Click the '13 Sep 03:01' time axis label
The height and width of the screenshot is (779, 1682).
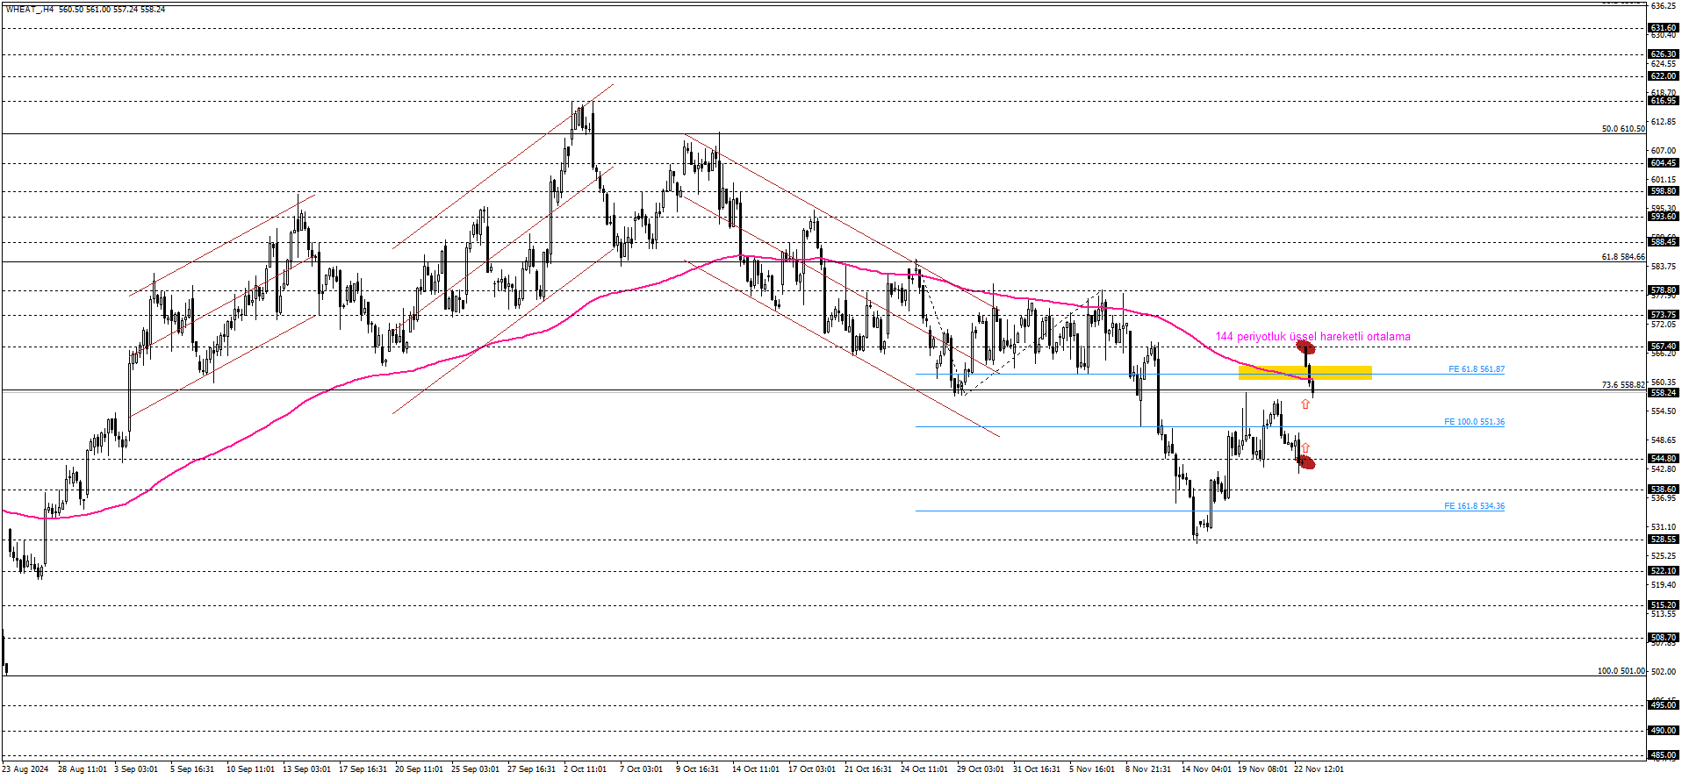[307, 769]
